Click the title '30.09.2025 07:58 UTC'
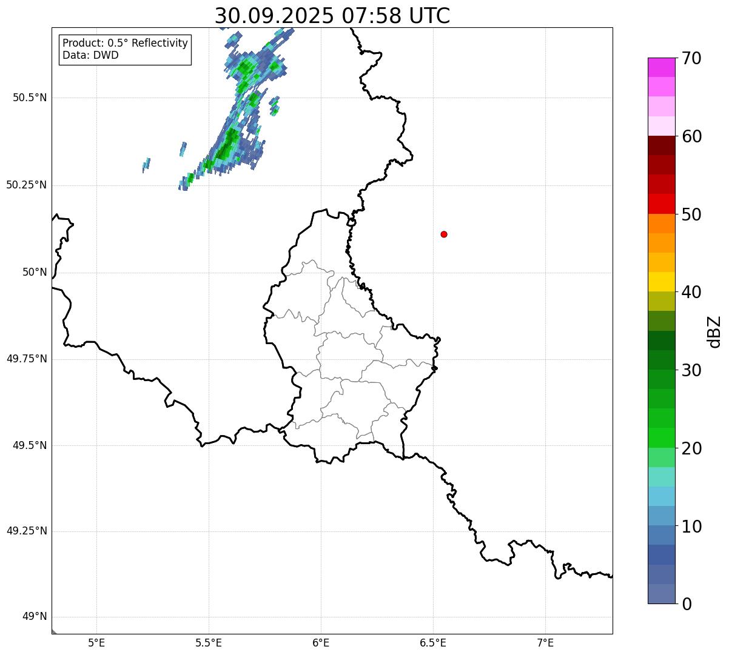The width and height of the screenshot is (729, 655). tap(332, 16)
